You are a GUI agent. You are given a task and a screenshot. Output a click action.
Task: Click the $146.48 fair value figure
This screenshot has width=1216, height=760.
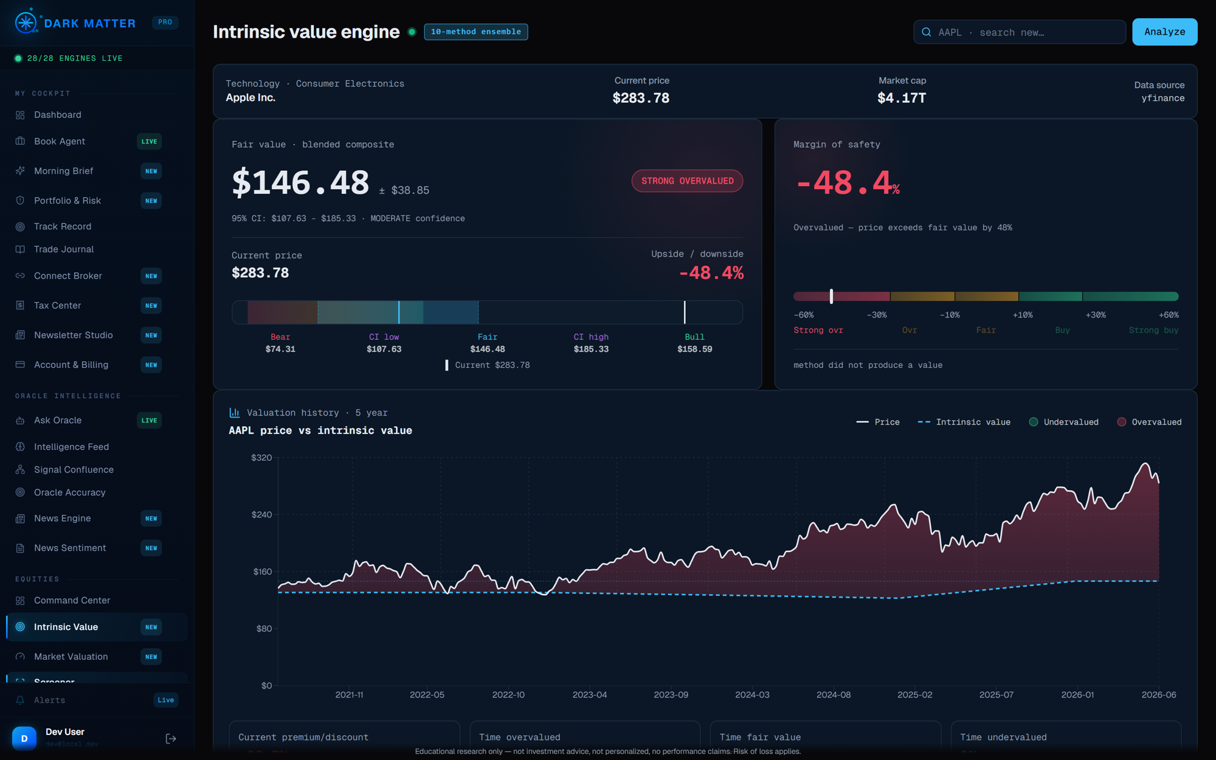tap(300, 182)
